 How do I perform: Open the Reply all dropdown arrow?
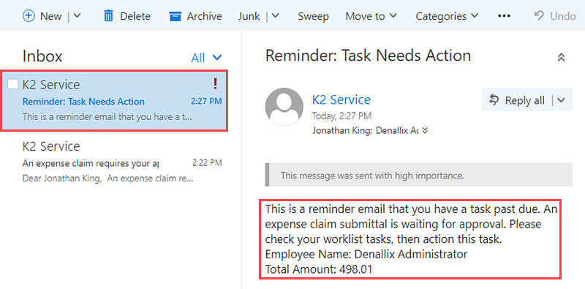click(561, 100)
